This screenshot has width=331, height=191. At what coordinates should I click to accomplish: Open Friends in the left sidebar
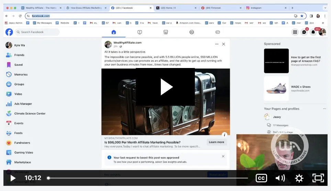19,55
